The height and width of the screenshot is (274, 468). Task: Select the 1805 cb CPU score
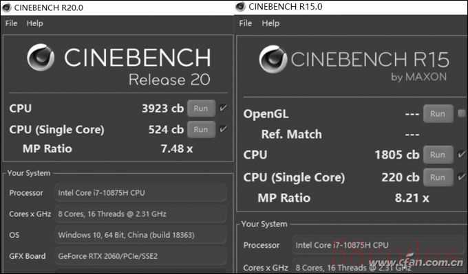pos(397,155)
